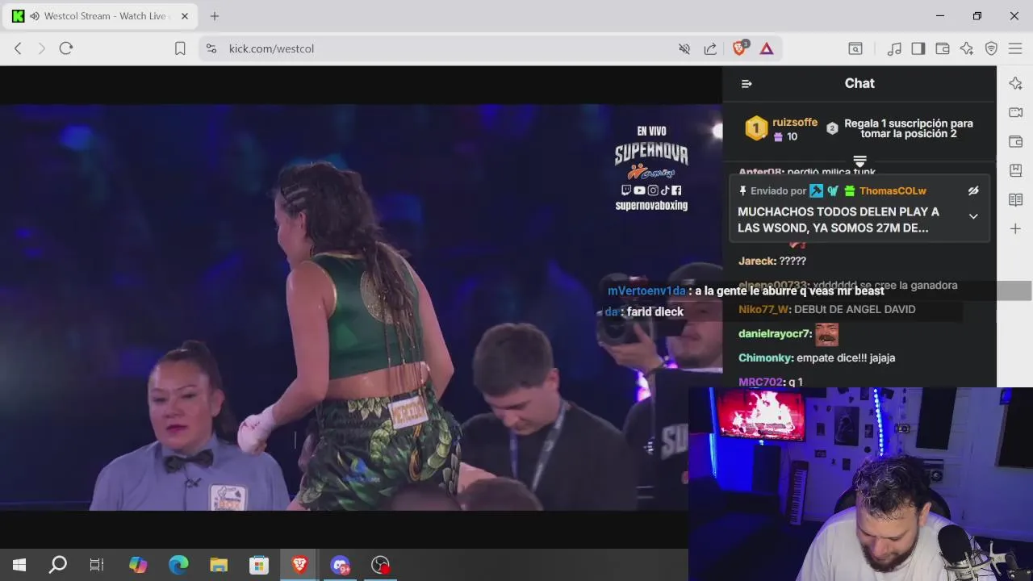The image size is (1033, 581).
Task: Click the Chimonky chat username
Action: click(766, 357)
